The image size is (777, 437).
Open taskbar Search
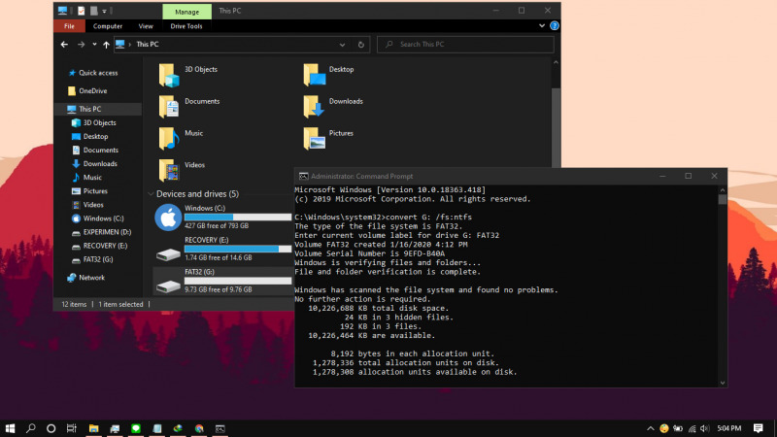click(31, 428)
